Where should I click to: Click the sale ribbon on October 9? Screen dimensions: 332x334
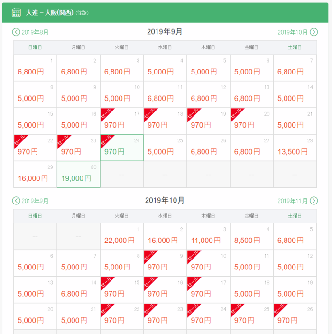[150, 257]
